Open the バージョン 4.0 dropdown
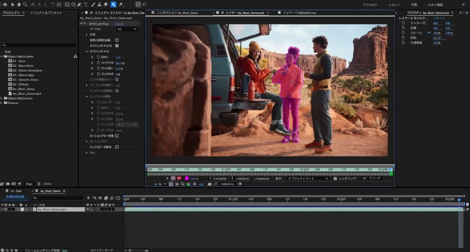The width and height of the screenshot is (470, 252). click(127, 29)
